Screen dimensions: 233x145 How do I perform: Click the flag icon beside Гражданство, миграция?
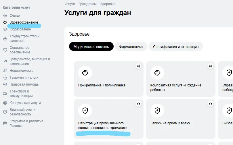[x=5, y=61]
